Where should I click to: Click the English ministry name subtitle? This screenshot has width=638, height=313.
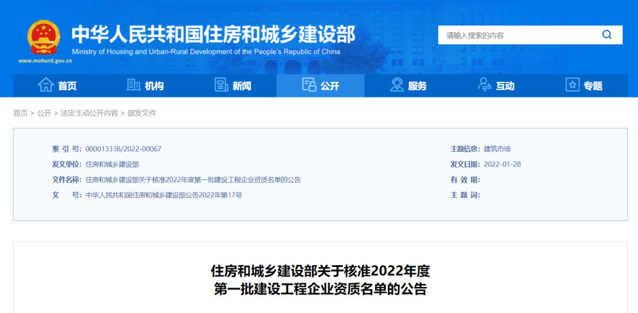click(206, 52)
